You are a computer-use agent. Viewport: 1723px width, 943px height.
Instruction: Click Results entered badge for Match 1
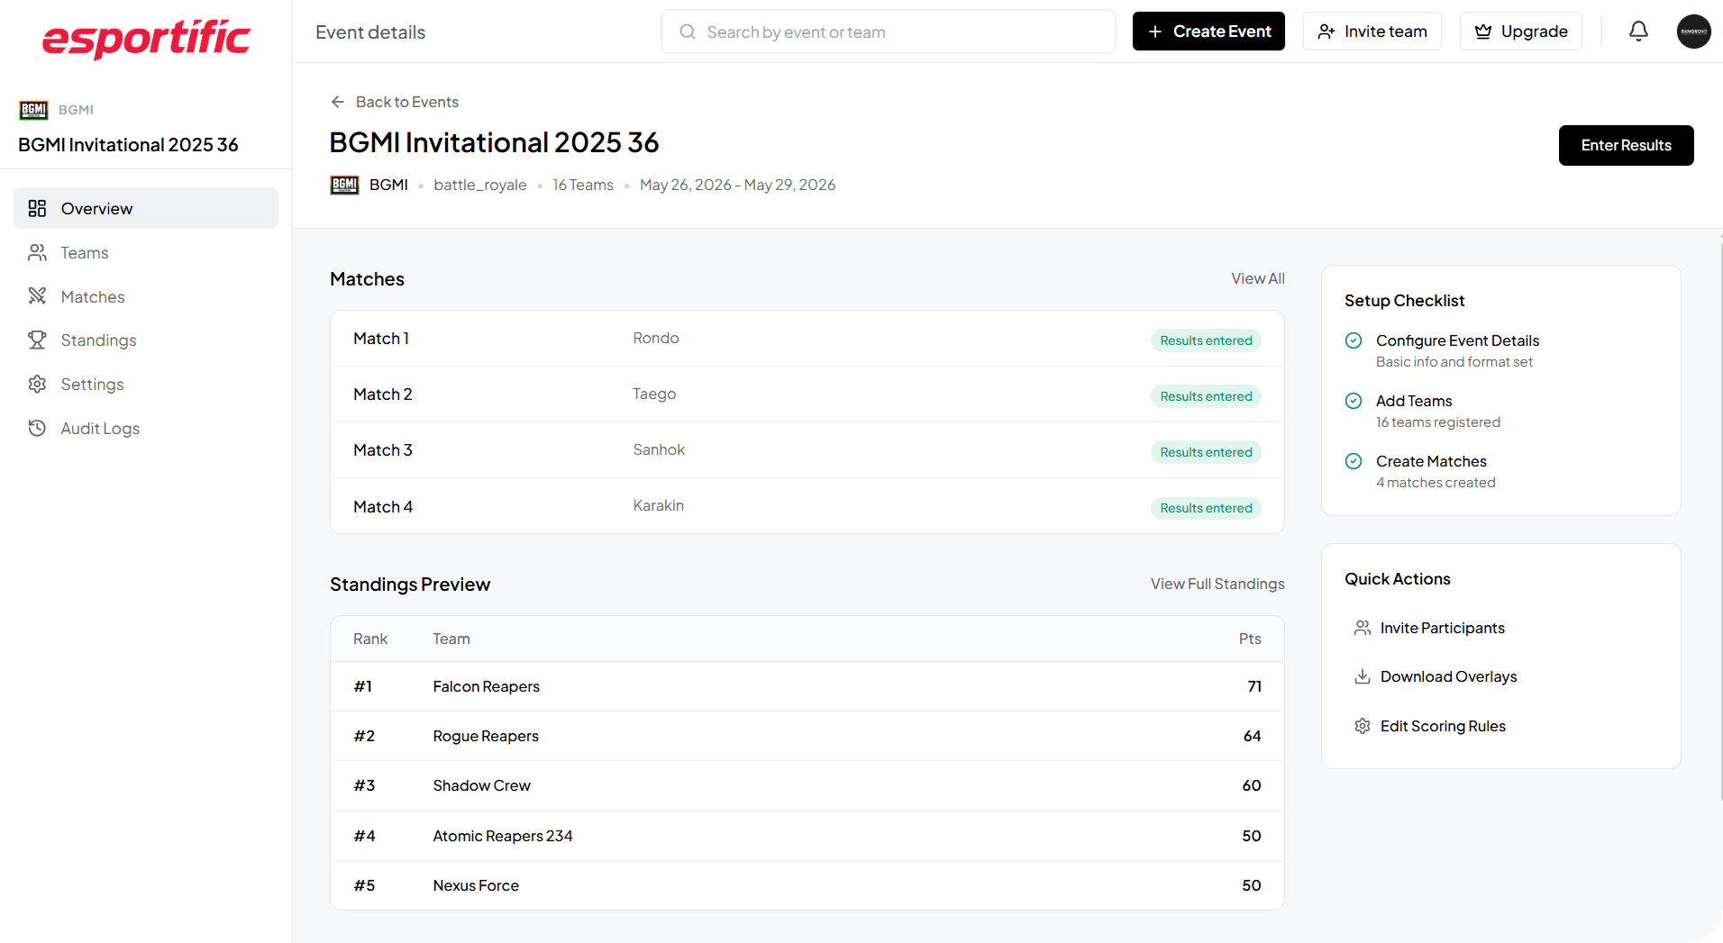pyautogui.click(x=1206, y=340)
